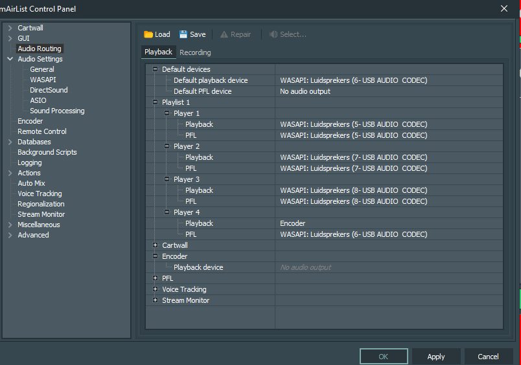
Task: Select Player 4 Playback Encoder value
Action: click(x=389, y=223)
